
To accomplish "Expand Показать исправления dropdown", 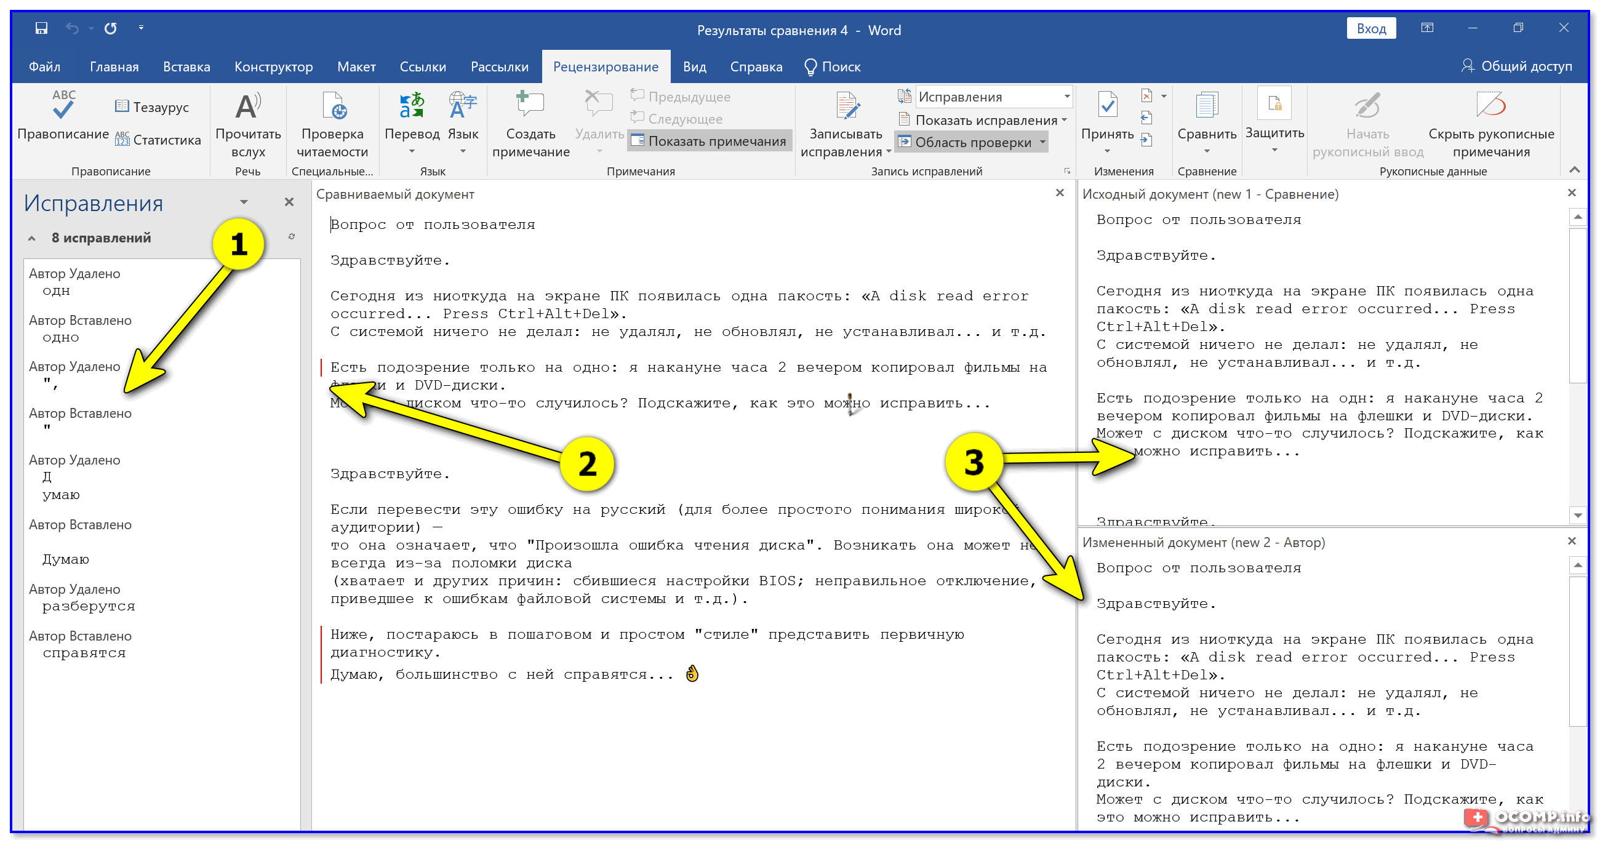I will [x=982, y=120].
